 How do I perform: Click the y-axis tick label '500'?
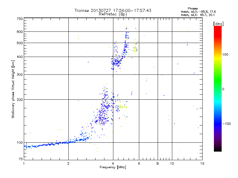pyautogui.click(x=20, y=43)
